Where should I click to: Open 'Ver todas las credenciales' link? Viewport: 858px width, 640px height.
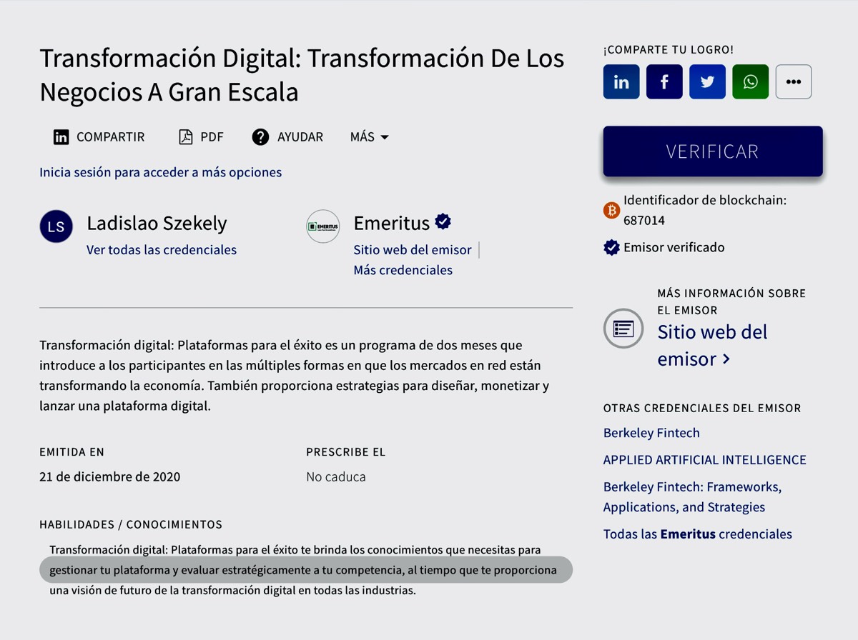coord(162,250)
